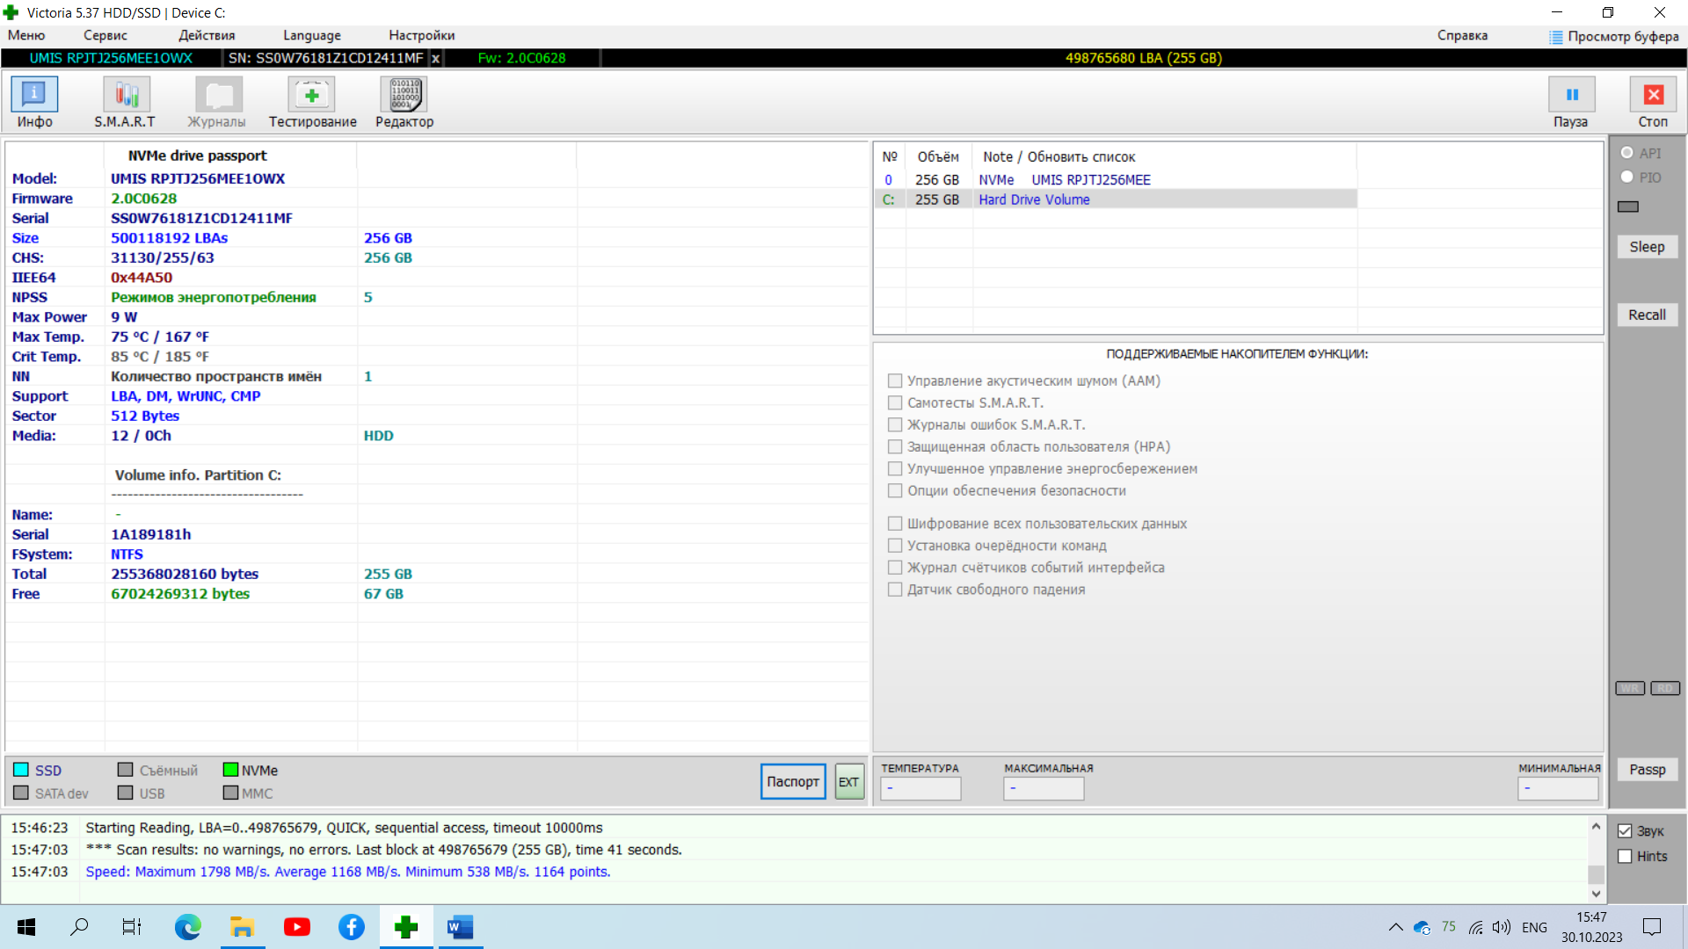The height and width of the screenshot is (949, 1688).
Task: Click the small indicator below PIO
Action: (x=1628, y=206)
